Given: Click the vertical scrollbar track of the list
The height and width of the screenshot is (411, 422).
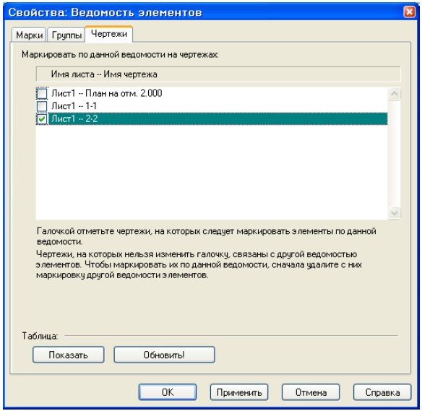Looking at the screenshot, I should point(395,153).
